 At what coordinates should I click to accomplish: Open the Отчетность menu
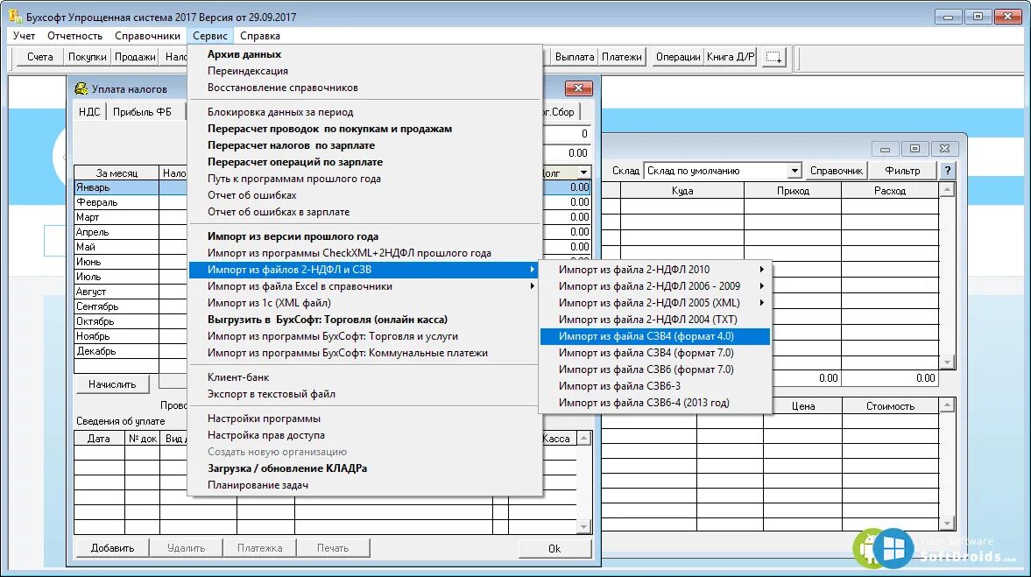(75, 36)
